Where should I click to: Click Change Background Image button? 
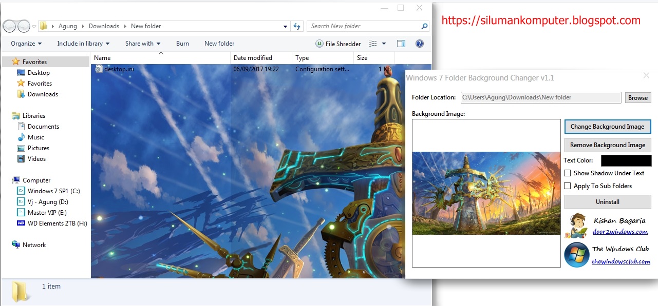pyautogui.click(x=608, y=127)
